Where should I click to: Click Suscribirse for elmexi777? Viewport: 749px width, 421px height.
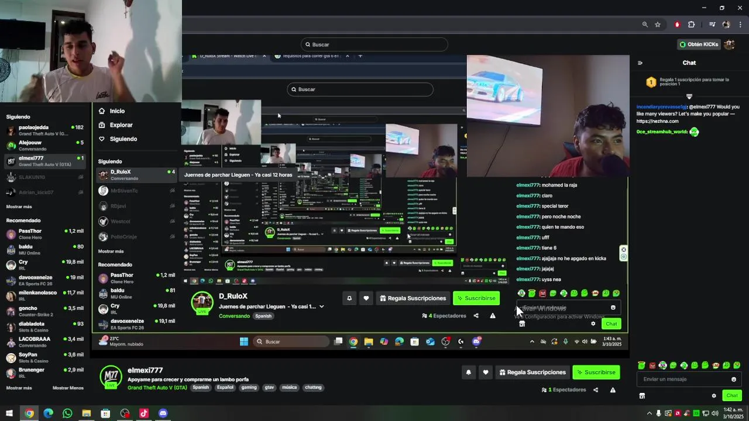[596, 372]
